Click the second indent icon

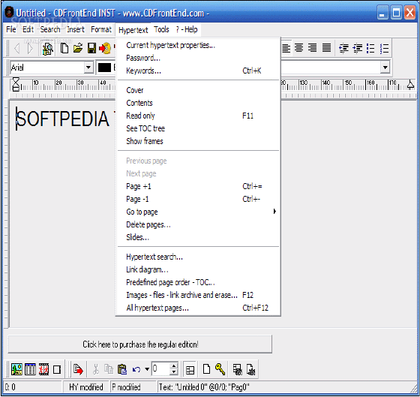point(357,49)
